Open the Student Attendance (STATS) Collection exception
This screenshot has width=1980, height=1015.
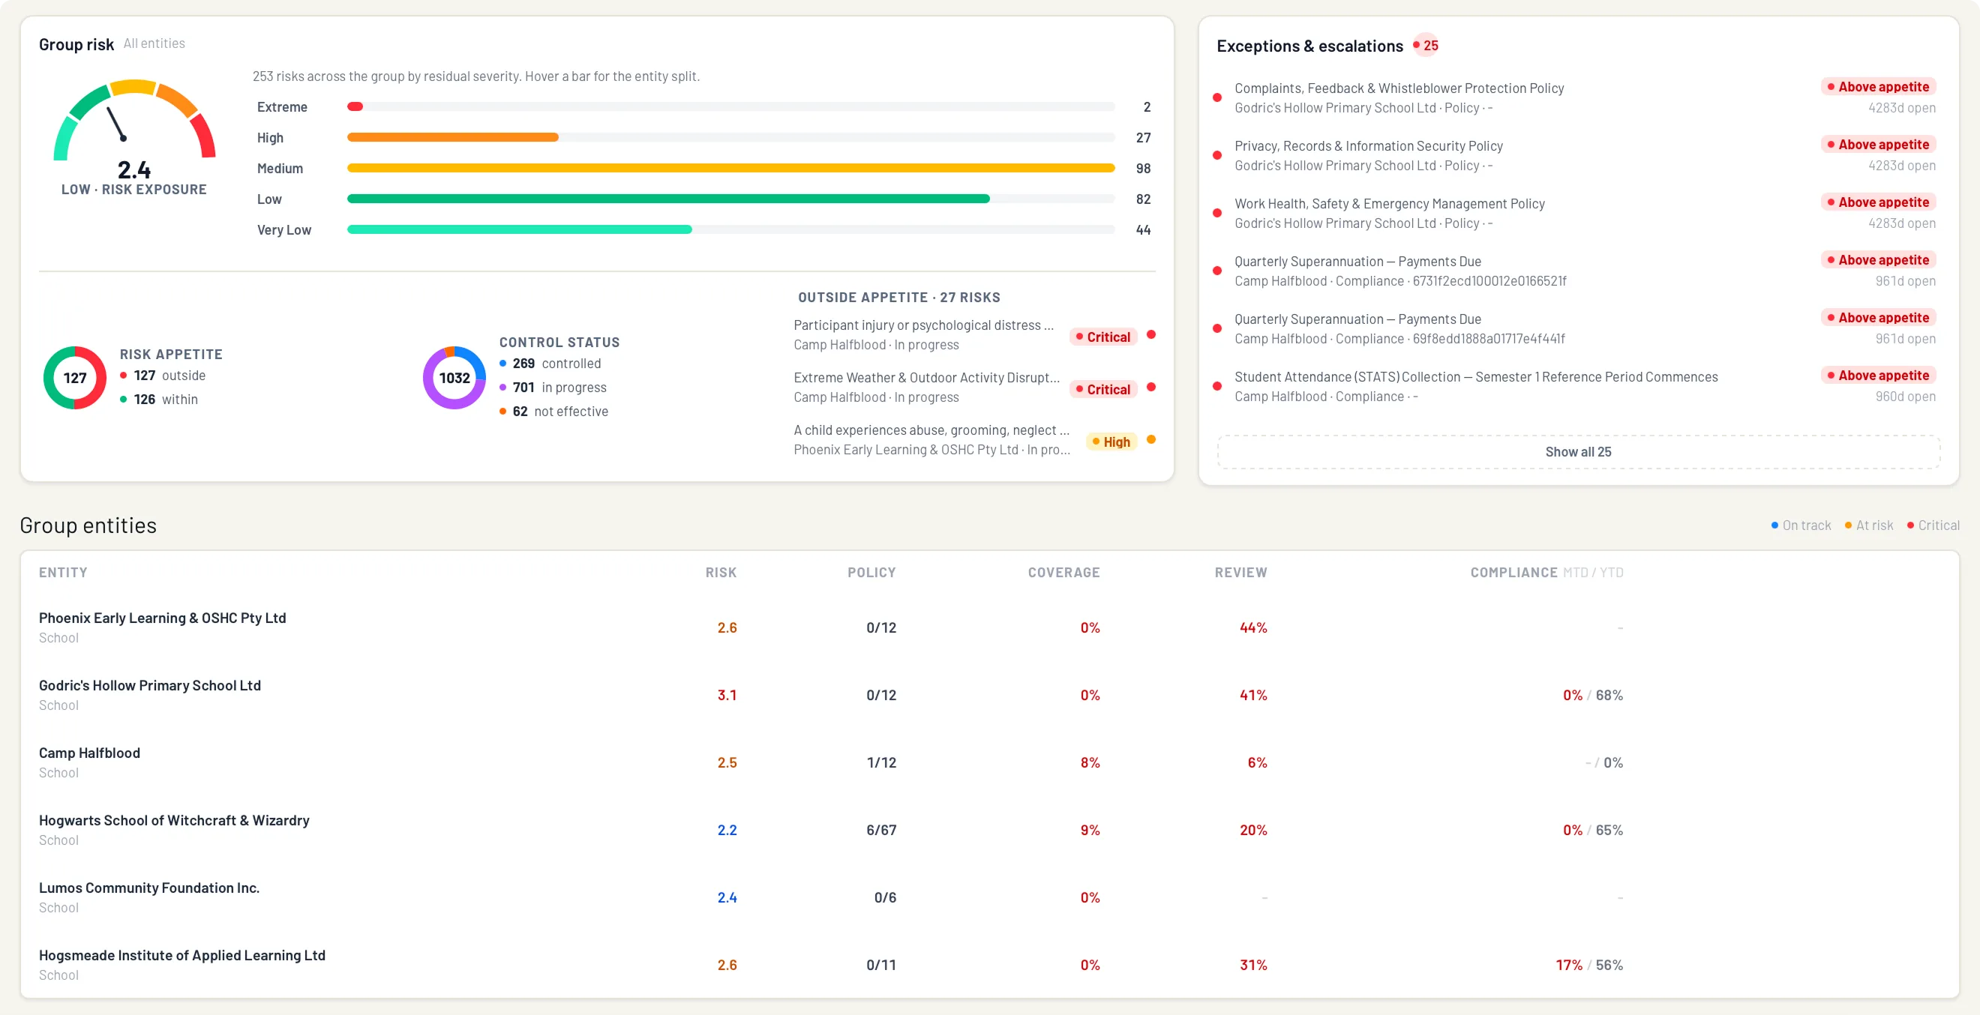1576,387
